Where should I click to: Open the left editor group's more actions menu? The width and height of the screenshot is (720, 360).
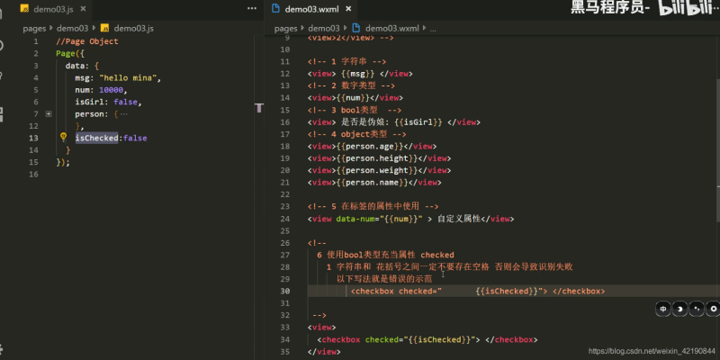(252, 8)
